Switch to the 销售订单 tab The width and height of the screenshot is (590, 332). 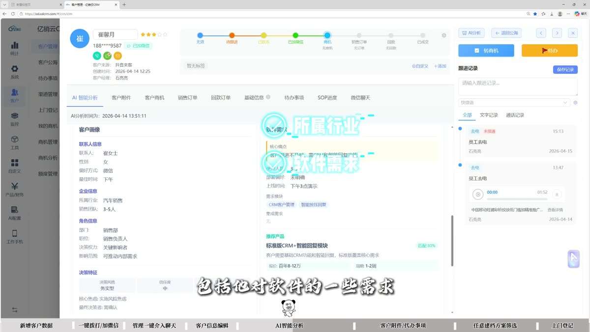188,98
